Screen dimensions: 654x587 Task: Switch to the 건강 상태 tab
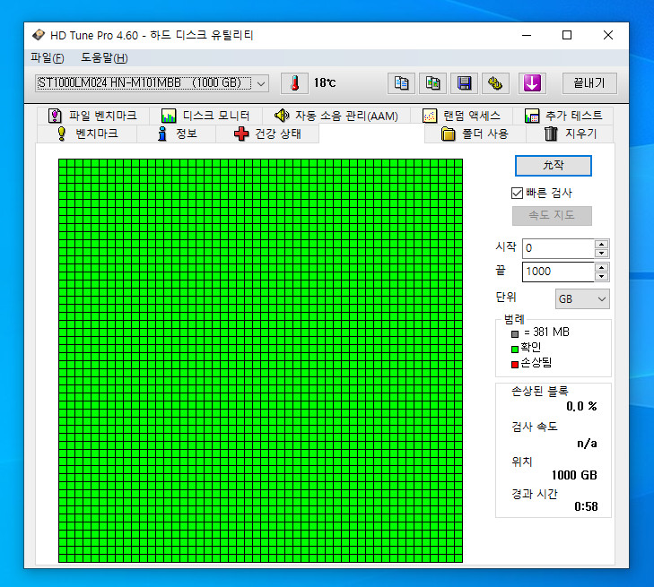tap(267, 134)
